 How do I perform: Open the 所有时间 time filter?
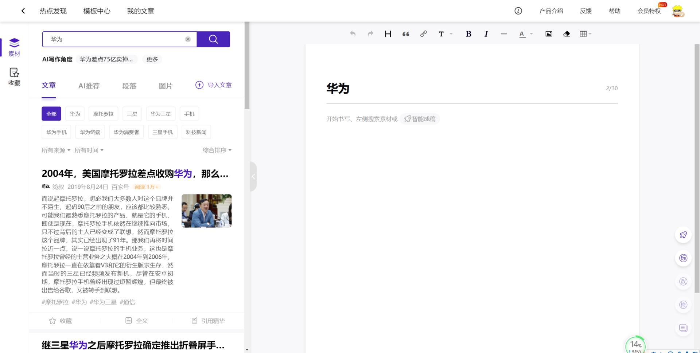[89, 150]
